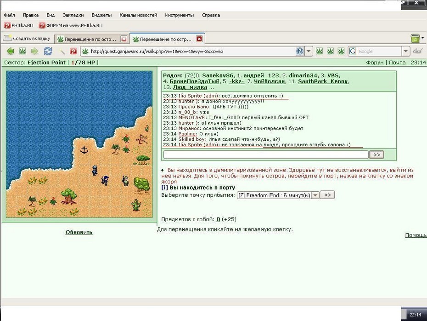
Task: Click the first leaf icon right of address bar
Action: coord(319,51)
